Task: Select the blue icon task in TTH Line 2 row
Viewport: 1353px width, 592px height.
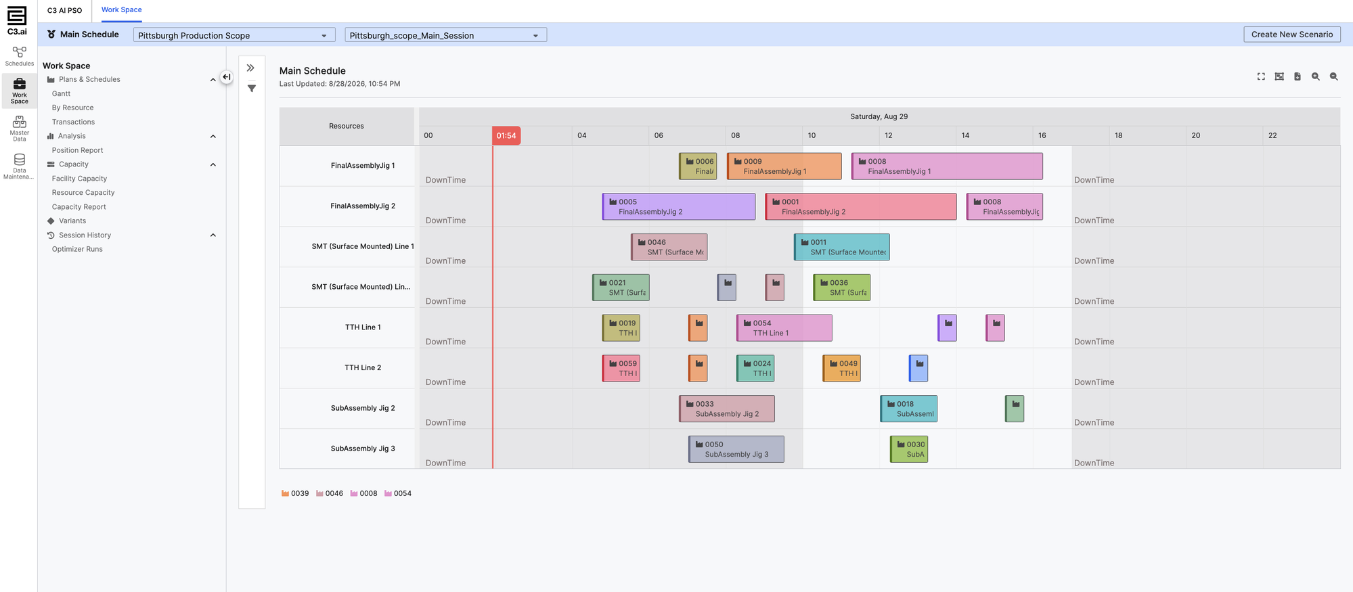Action: click(918, 369)
